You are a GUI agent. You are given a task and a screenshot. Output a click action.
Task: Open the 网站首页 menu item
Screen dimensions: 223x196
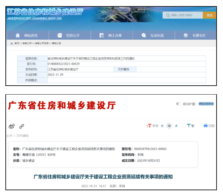pyautogui.click(x=31, y=35)
